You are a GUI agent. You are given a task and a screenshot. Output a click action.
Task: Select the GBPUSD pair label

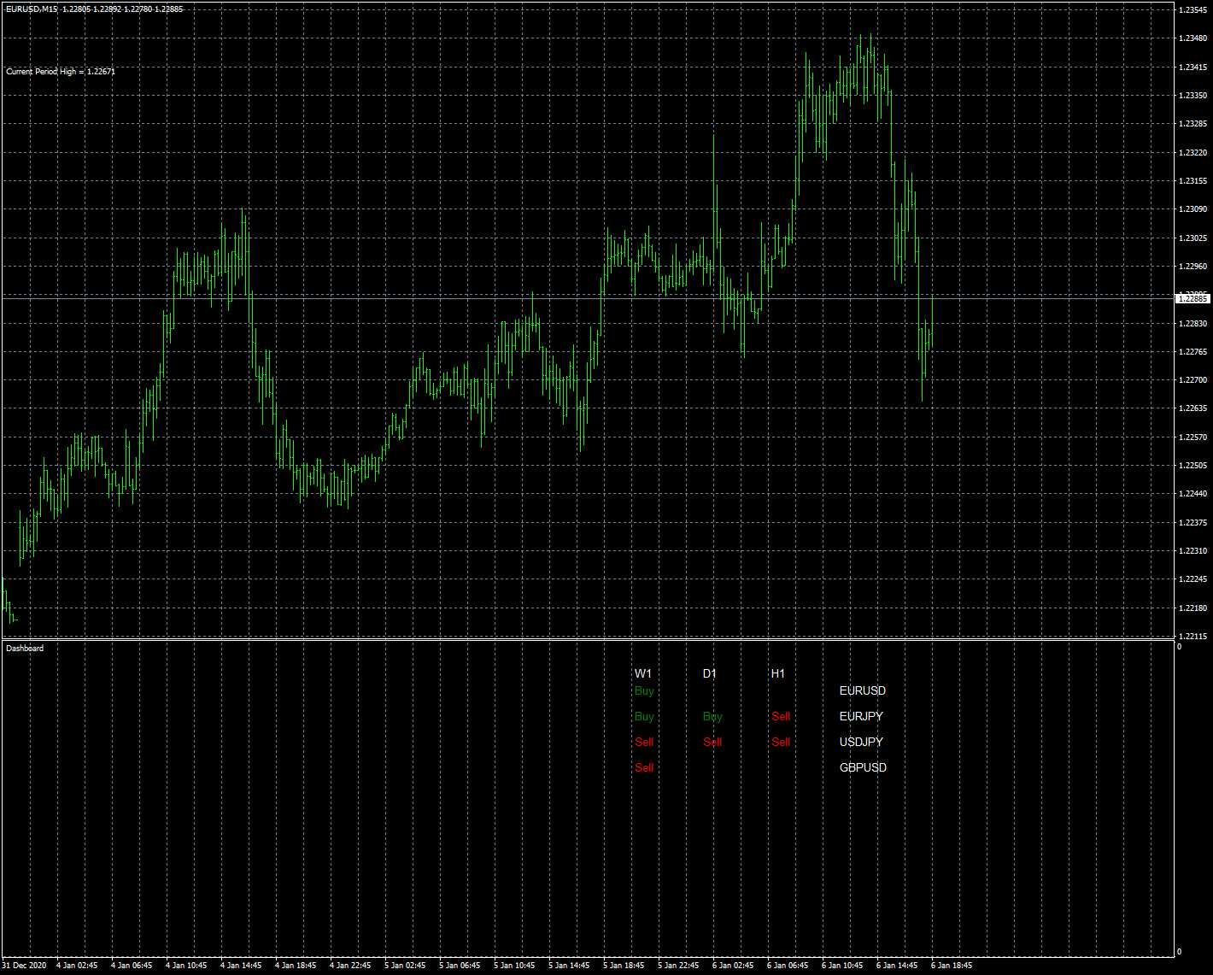(863, 767)
